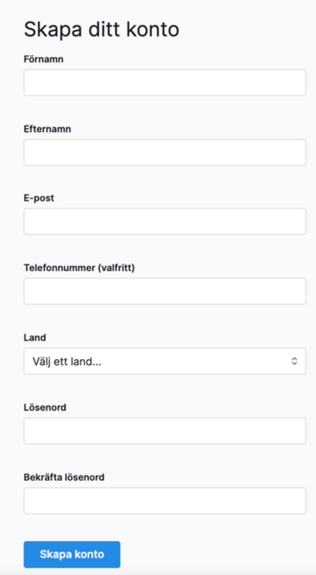Click blank area beside Skapa konto button
The image size is (316, 575).
(216, 554)
